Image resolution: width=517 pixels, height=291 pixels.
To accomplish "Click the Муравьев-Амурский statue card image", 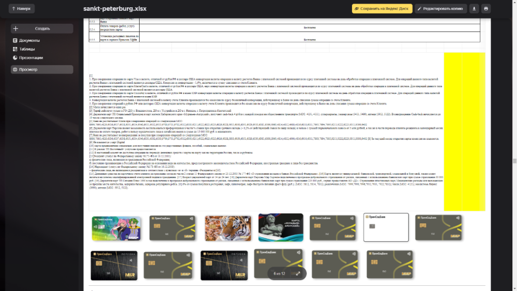I will point(280,227).
